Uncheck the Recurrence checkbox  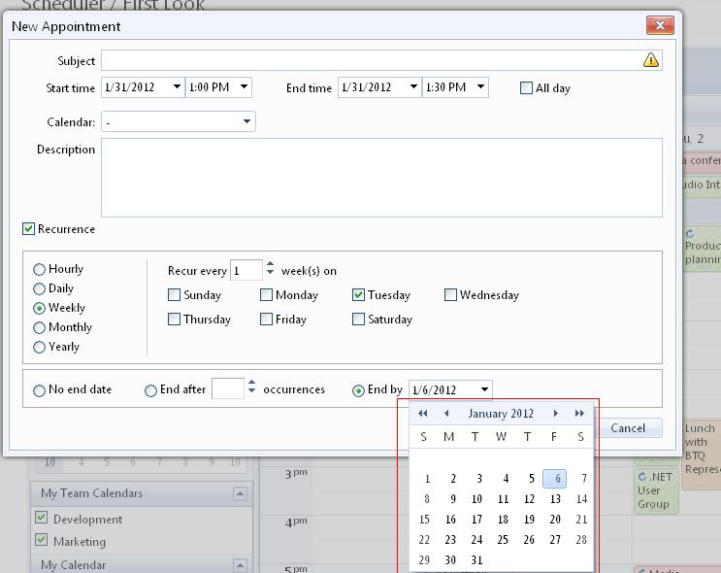(x=28, y=229)
